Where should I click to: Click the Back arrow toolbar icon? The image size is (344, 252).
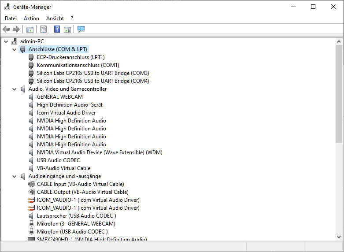pos(6,29)
